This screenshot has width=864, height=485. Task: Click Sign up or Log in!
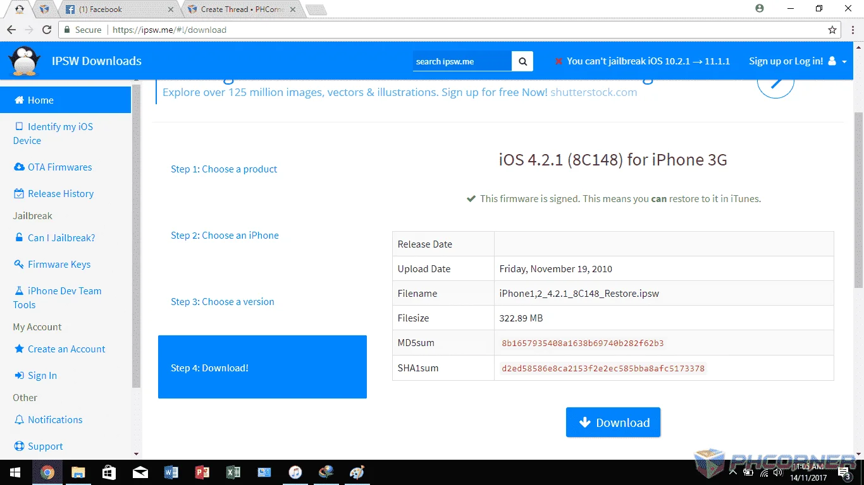[786, 61]
